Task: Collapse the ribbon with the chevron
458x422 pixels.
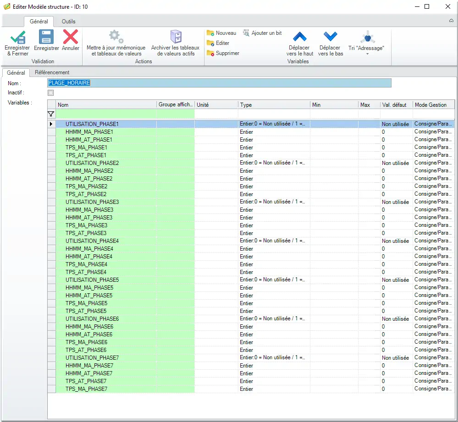Action: tap(451, 21)
